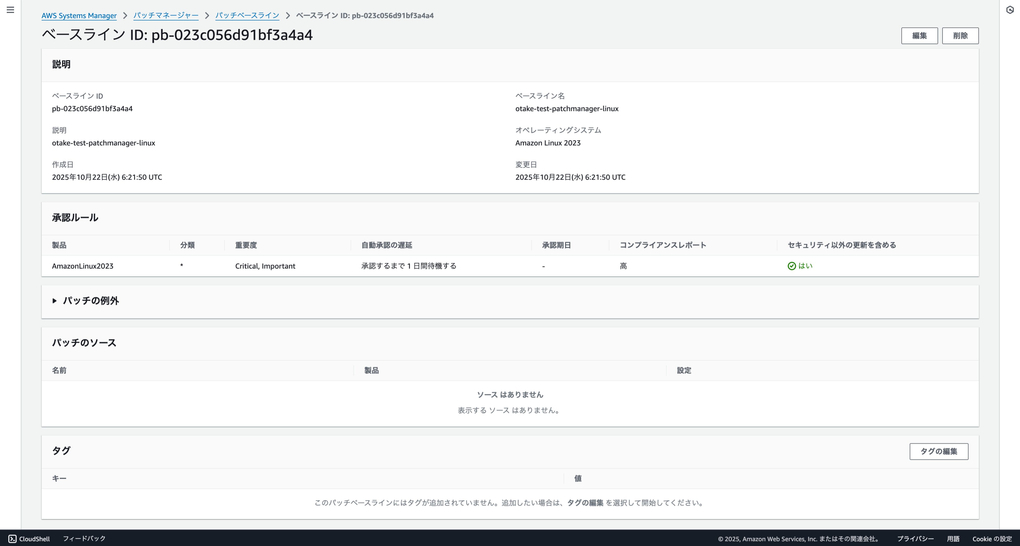The image size is (1020, 546).
Task: Open the プライバシー footer link
Action: [915, 539]
